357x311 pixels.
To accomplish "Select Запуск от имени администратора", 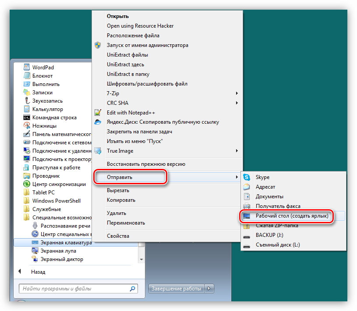I will (147, 45).
